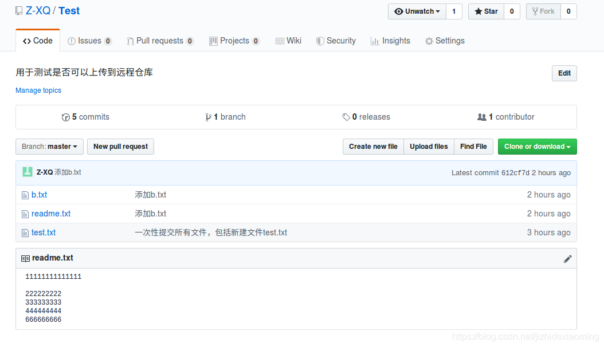Click the file icon beside readme.txt in file list
The width and height of the screenshot is (604, 347).
coord(25,214)
